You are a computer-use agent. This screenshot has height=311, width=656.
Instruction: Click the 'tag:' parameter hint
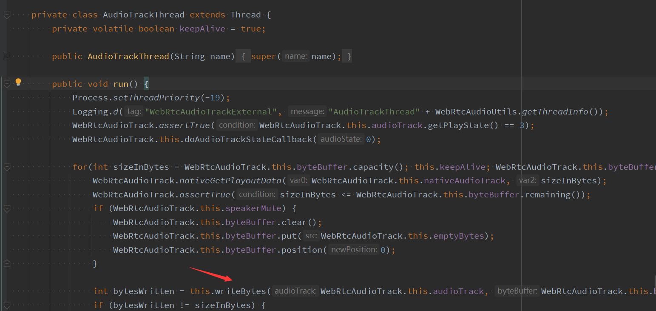coord(134,111)
